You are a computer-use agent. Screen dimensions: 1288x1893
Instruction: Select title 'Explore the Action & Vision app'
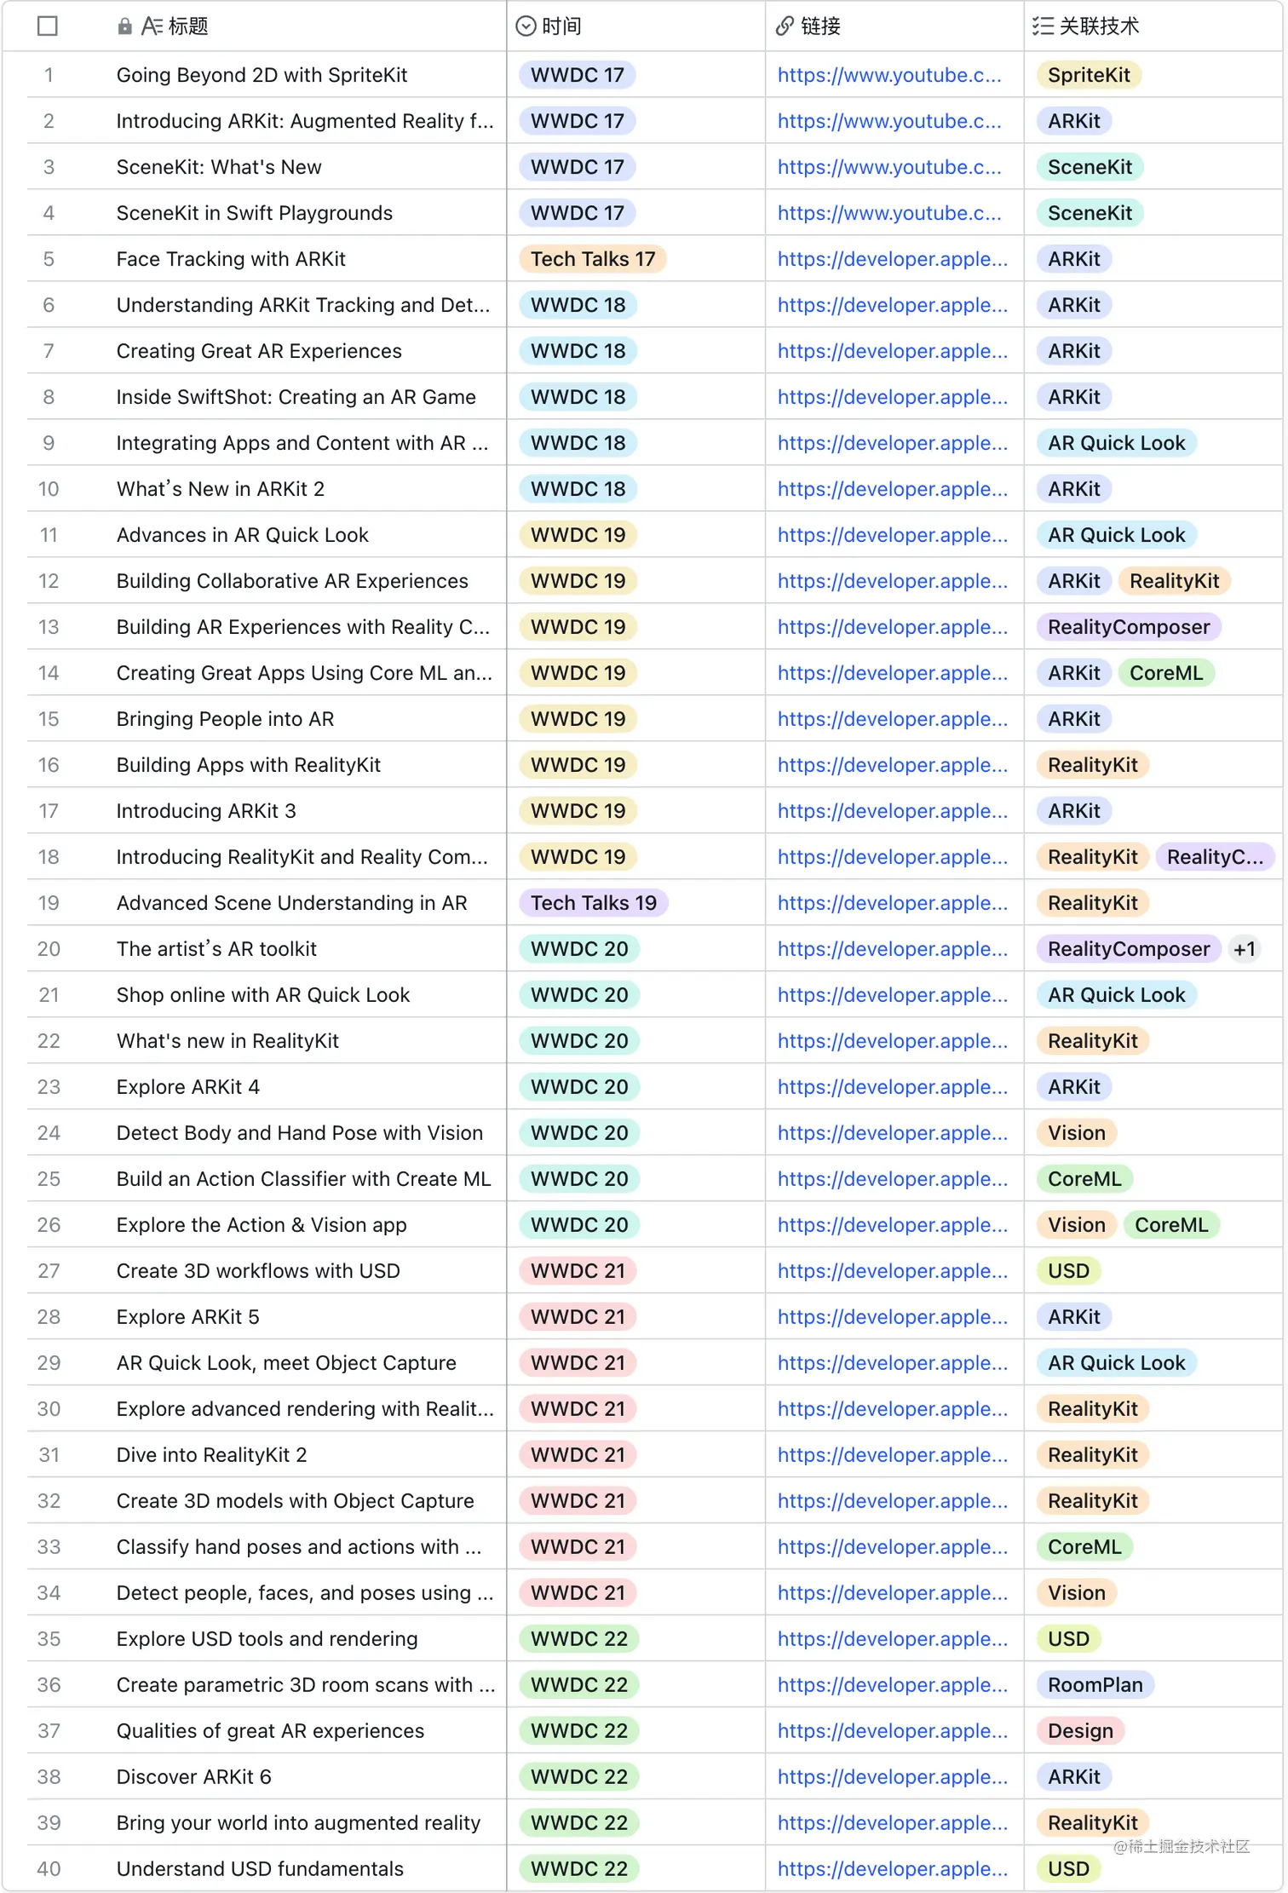262,1225
